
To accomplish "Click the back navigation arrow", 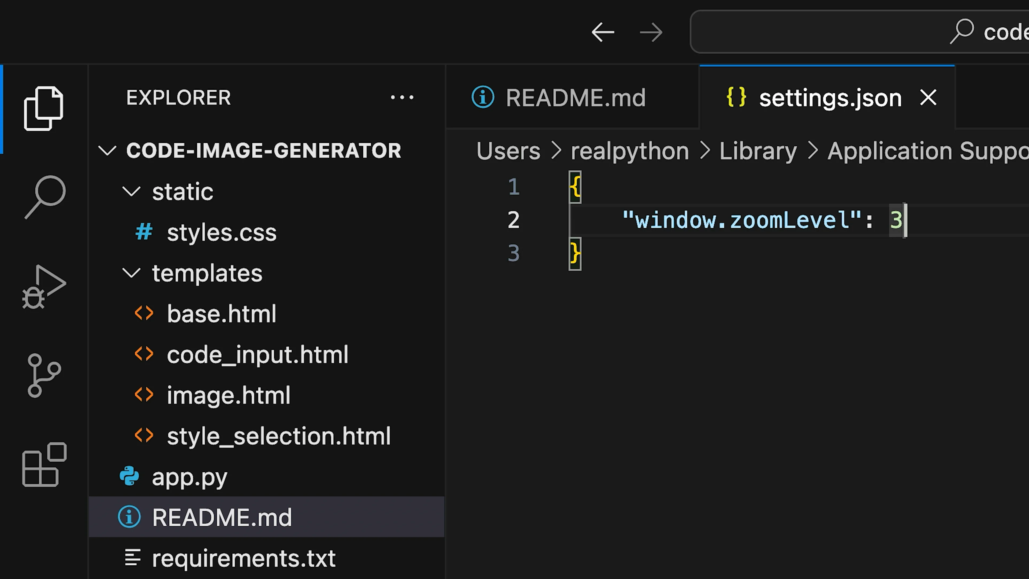I will click(602, 32).
